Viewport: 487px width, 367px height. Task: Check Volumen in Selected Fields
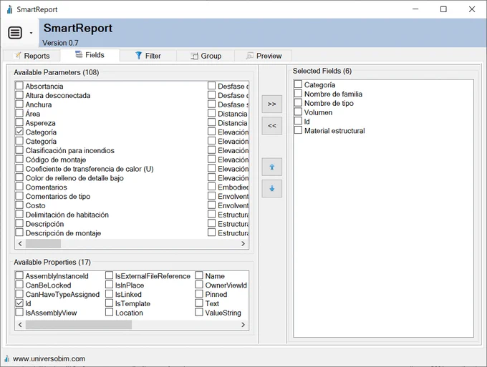(298, 112)
